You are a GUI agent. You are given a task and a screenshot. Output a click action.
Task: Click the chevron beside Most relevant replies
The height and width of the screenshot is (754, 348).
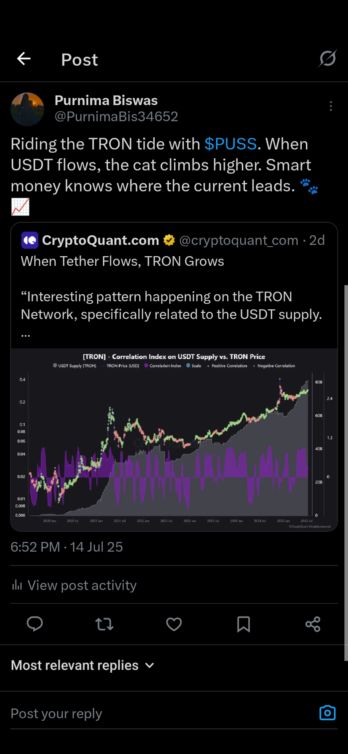[x=149, y=665]
